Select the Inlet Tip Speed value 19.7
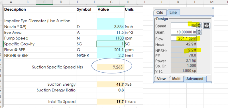The image size is (228, 108). (111, 102)
